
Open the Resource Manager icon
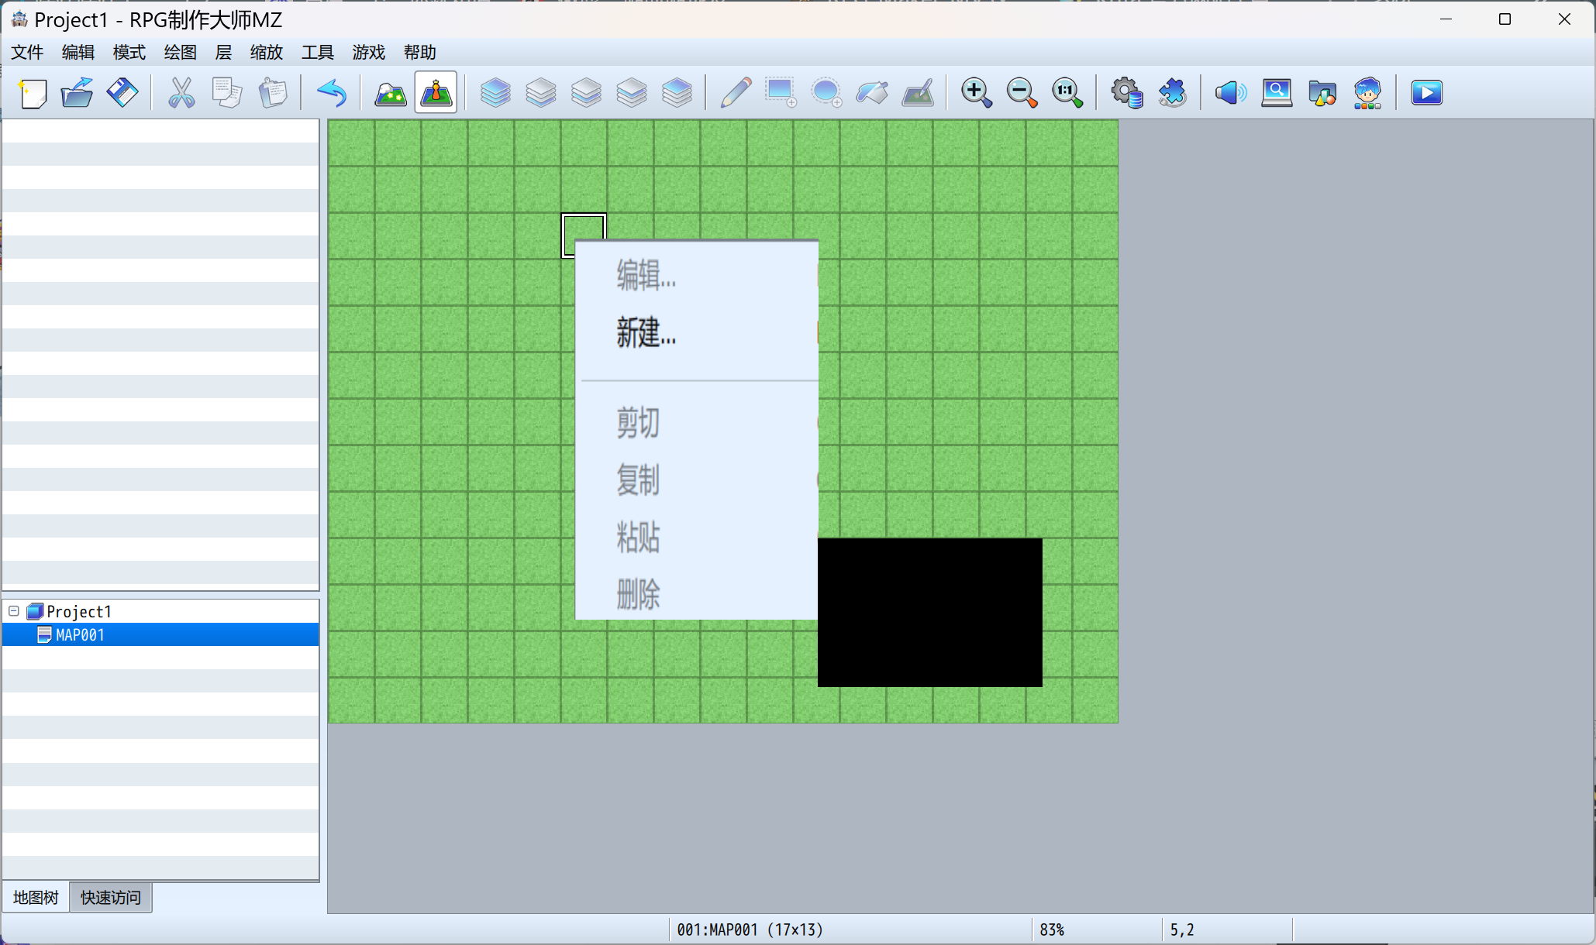[1322, 93]
